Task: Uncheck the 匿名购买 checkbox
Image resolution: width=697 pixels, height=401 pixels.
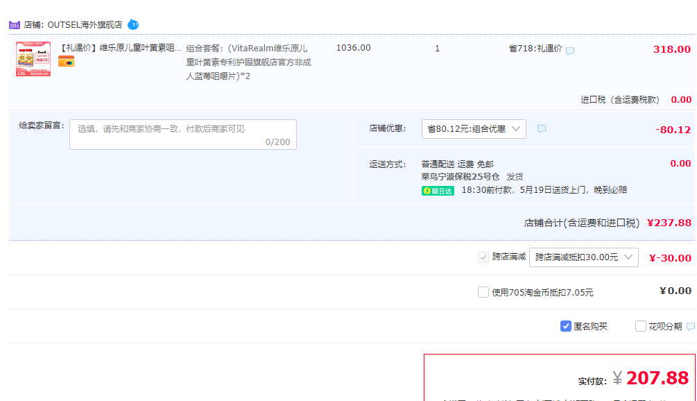Action: [565, 326]
